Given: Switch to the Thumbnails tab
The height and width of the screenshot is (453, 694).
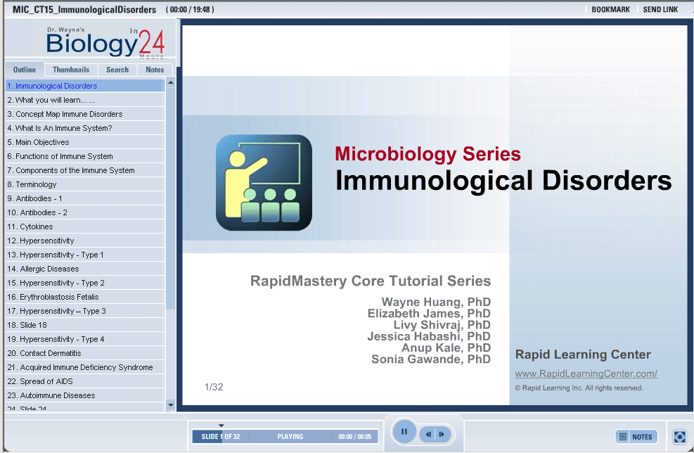Looking at the screenshot, I should click(x=71, y=70).
